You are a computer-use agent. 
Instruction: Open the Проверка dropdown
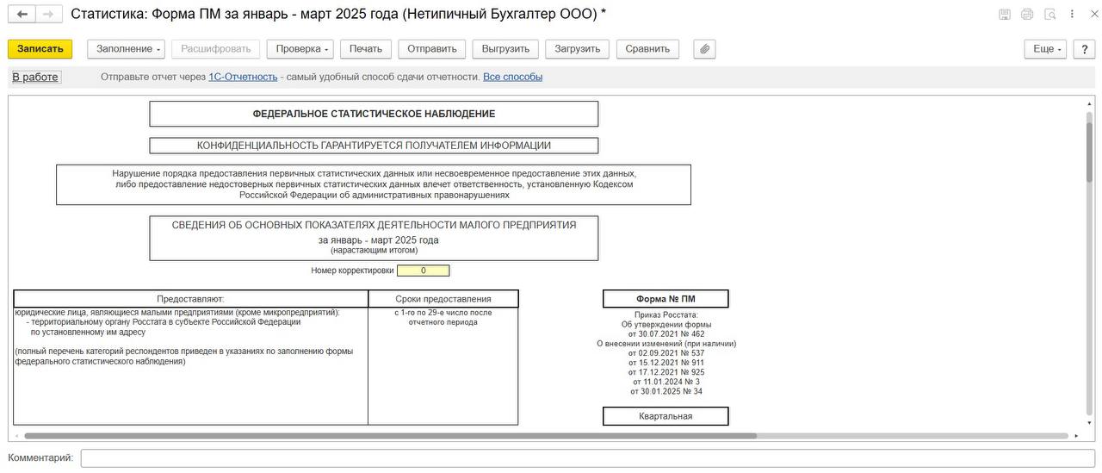point(300,49)
